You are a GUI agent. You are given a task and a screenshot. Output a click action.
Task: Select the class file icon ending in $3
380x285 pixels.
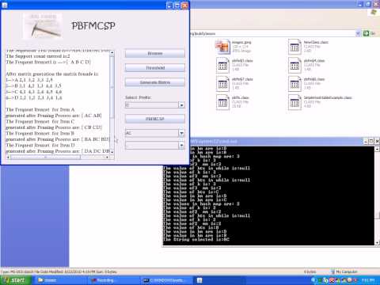(222, 65)
